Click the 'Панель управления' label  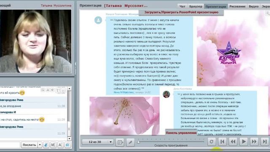tap(181, 133)
